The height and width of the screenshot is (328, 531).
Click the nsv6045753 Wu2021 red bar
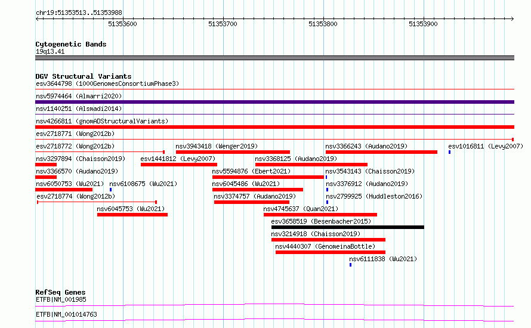point(132,215)
